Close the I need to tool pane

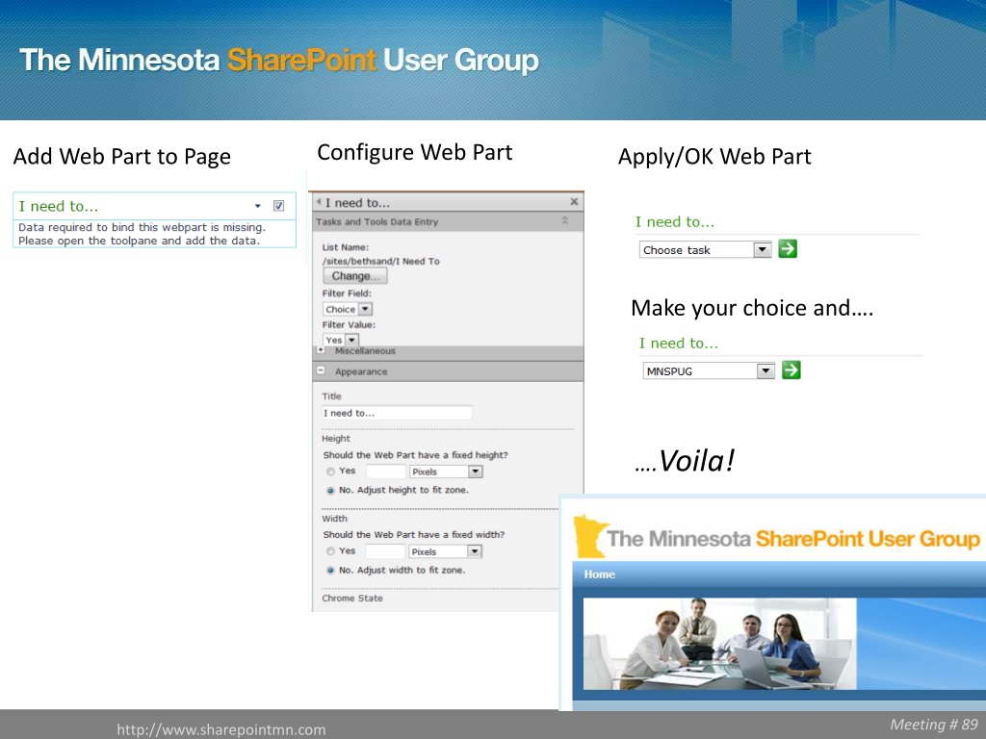(x=574, y=202)
